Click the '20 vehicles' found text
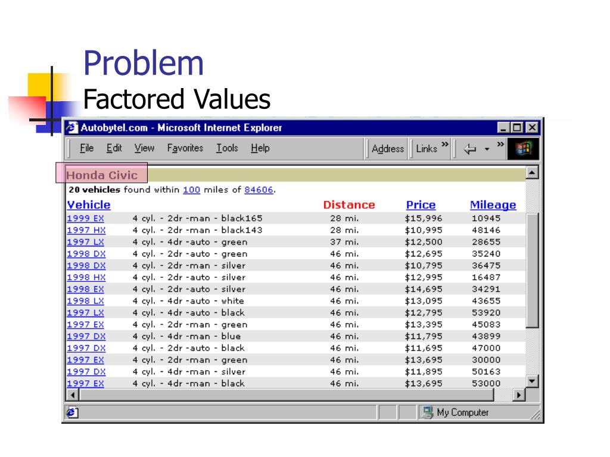Viewport: 610px width, 457px height. point(95,190)
